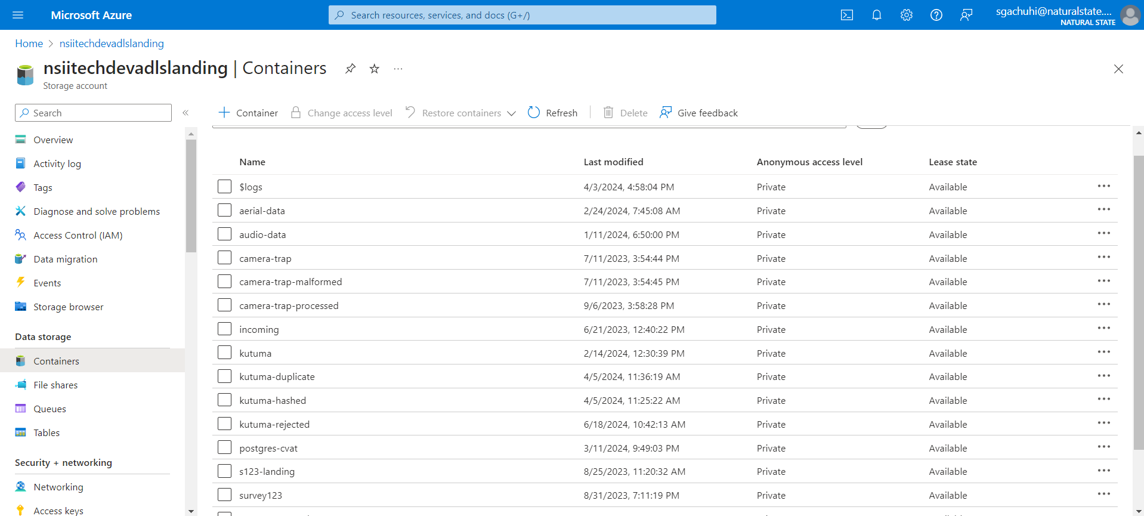Image resolution: width=1144 pixels, height=516 pixels.
Task: Open the camera-trap-processed container
Action: point(289,306)
